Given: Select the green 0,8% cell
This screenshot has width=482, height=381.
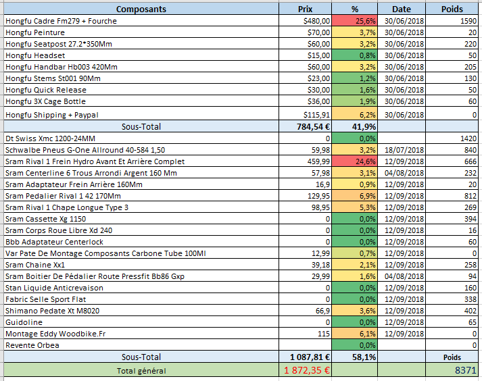Looking at the screenshot, I should (355, 55).
